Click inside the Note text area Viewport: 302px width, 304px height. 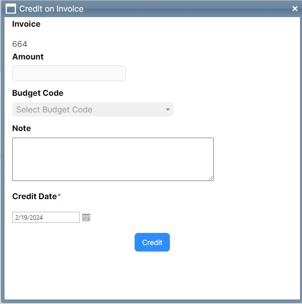coord(113,159)
